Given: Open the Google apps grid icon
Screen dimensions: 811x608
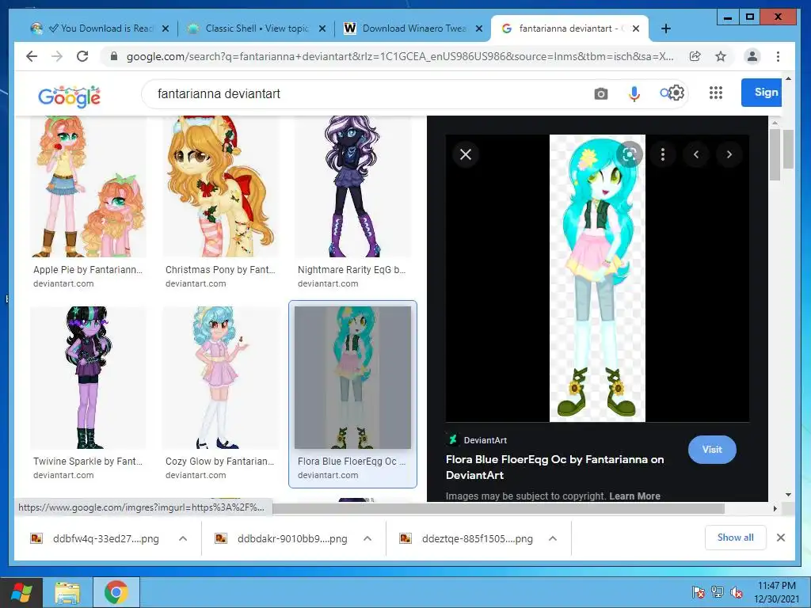Looking at the screenshot, I should point(716,93).
